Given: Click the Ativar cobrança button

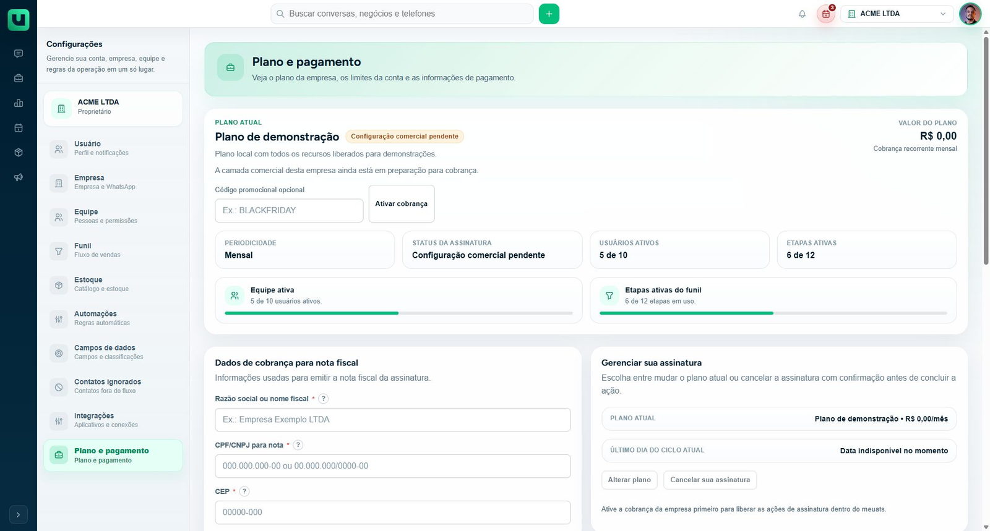Looking at the screenshot, I should pyautogui.click(x=402, y=203).
